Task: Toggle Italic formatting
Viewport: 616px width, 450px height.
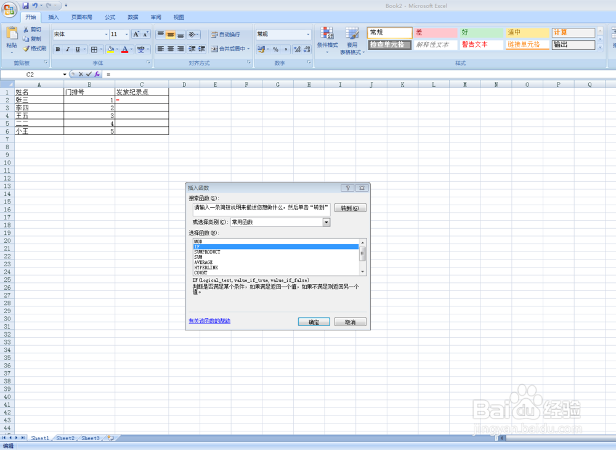Action: click(x=68, y=49)
